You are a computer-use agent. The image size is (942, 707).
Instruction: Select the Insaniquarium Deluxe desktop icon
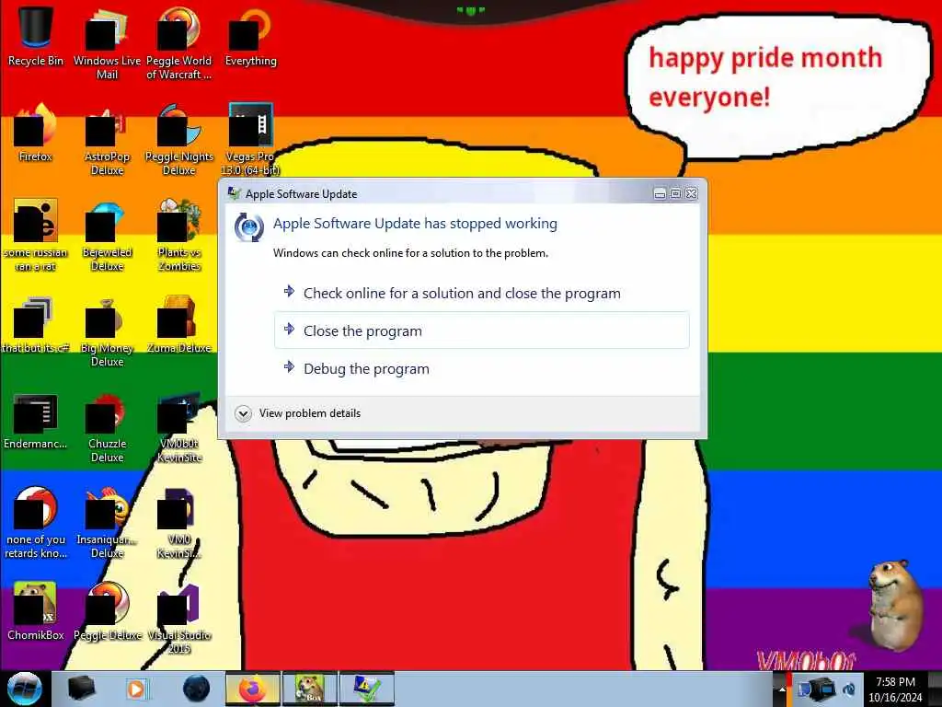click(107, 523)
